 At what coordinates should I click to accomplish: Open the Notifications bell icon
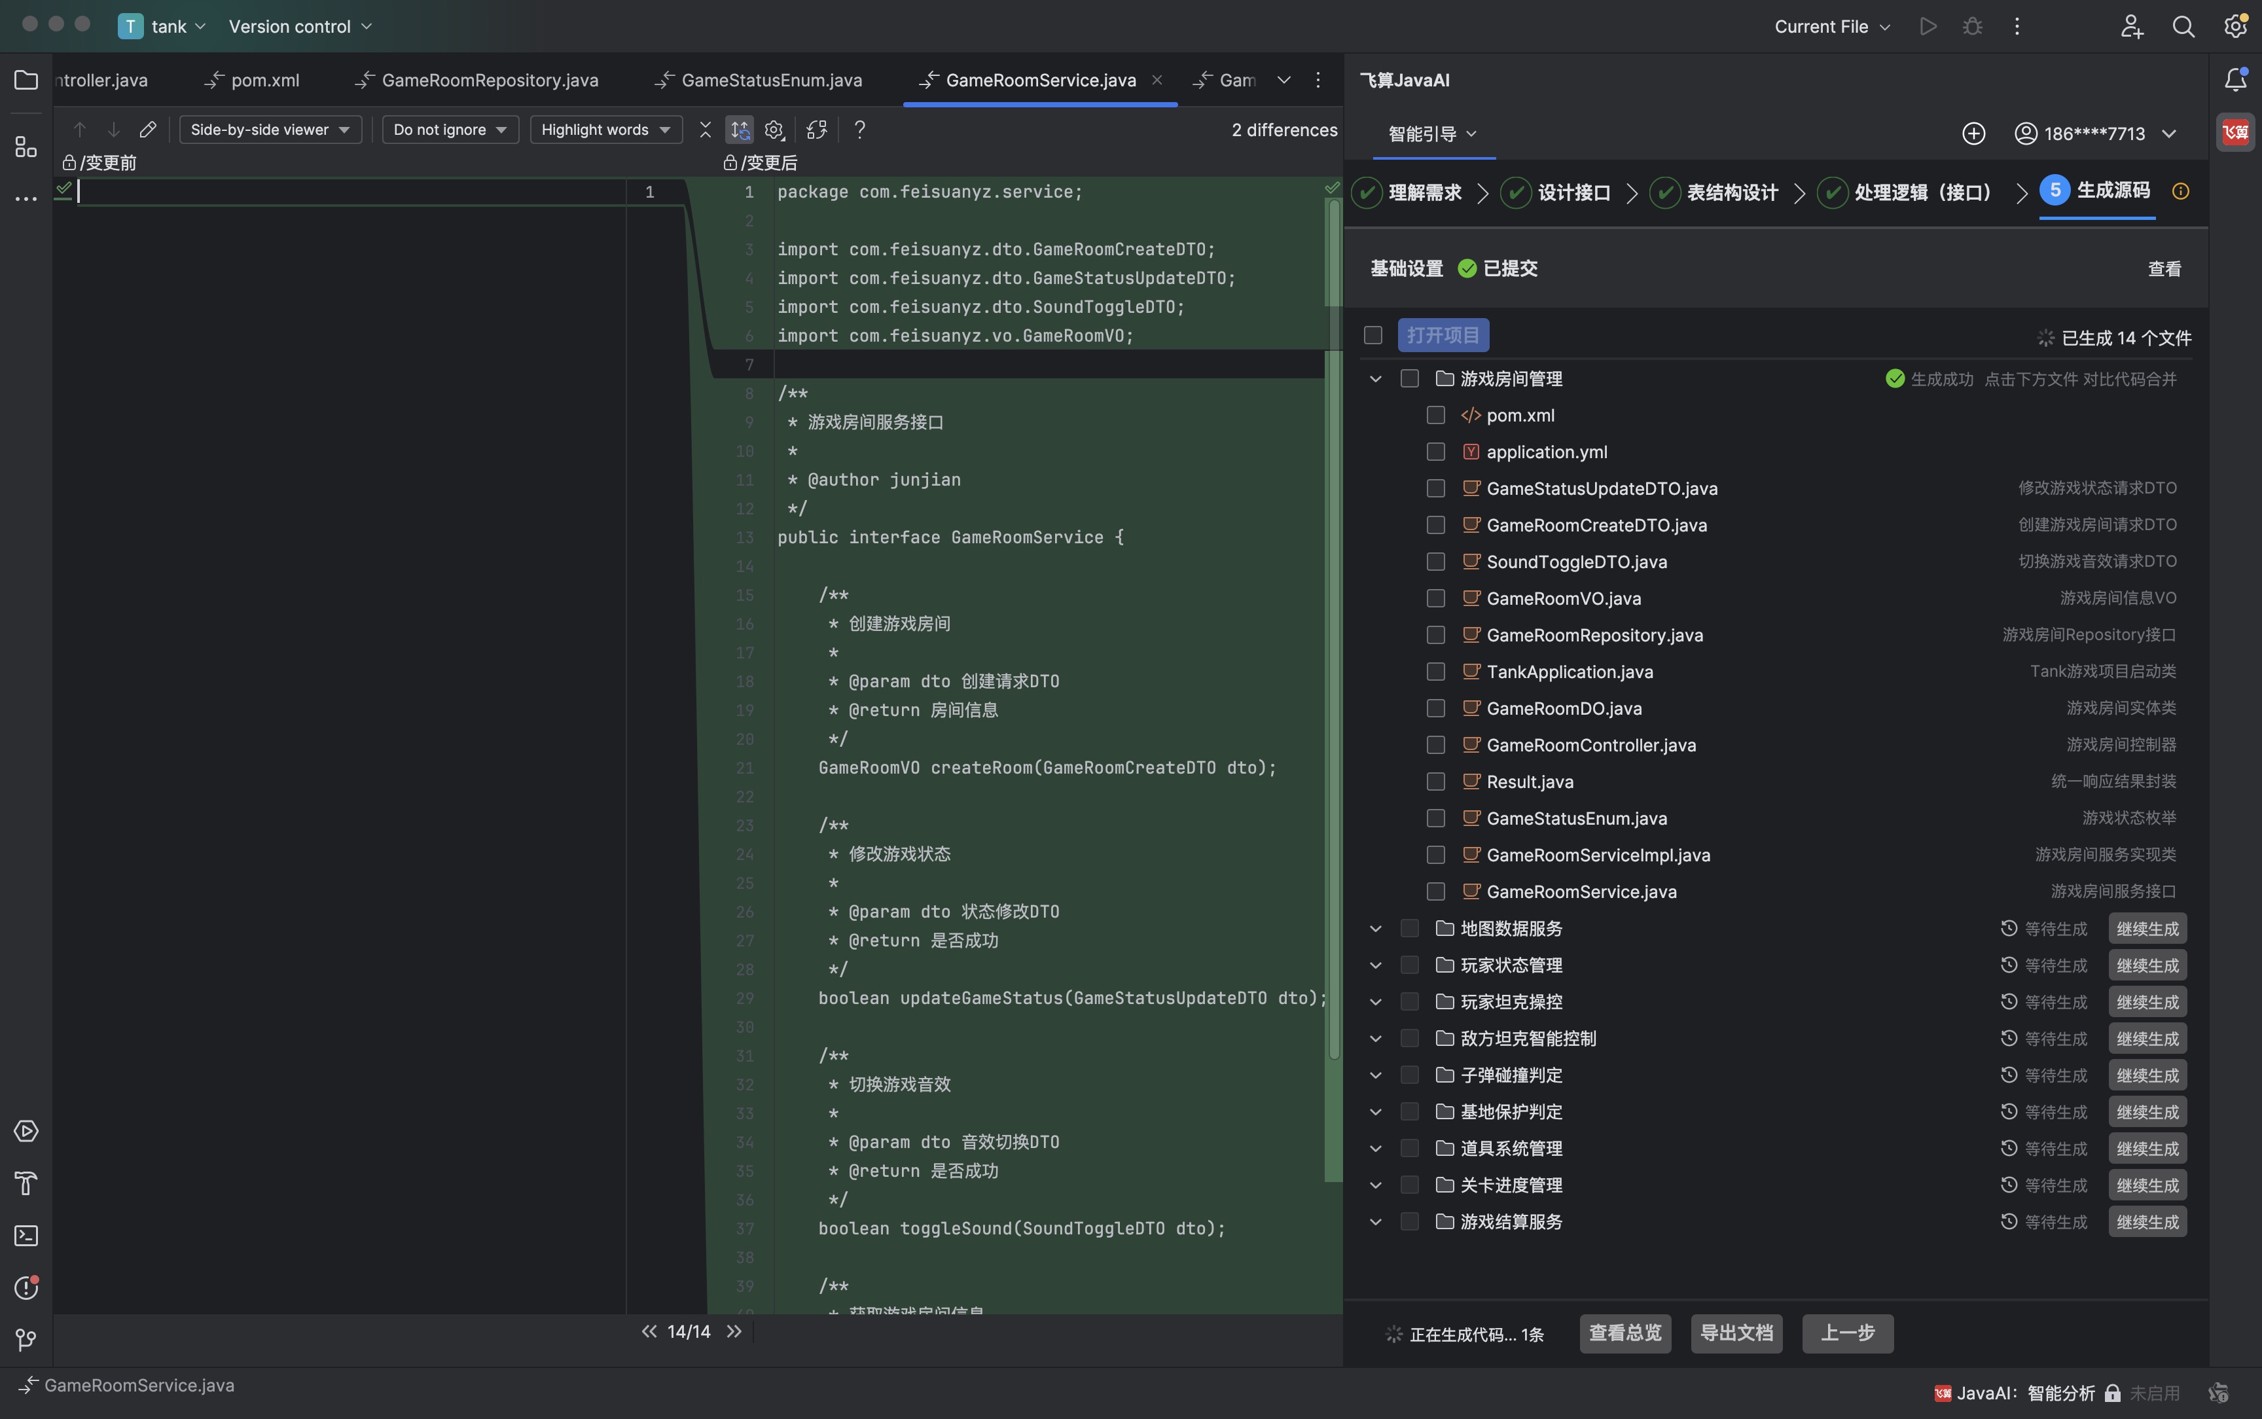tap(2235, 80)
